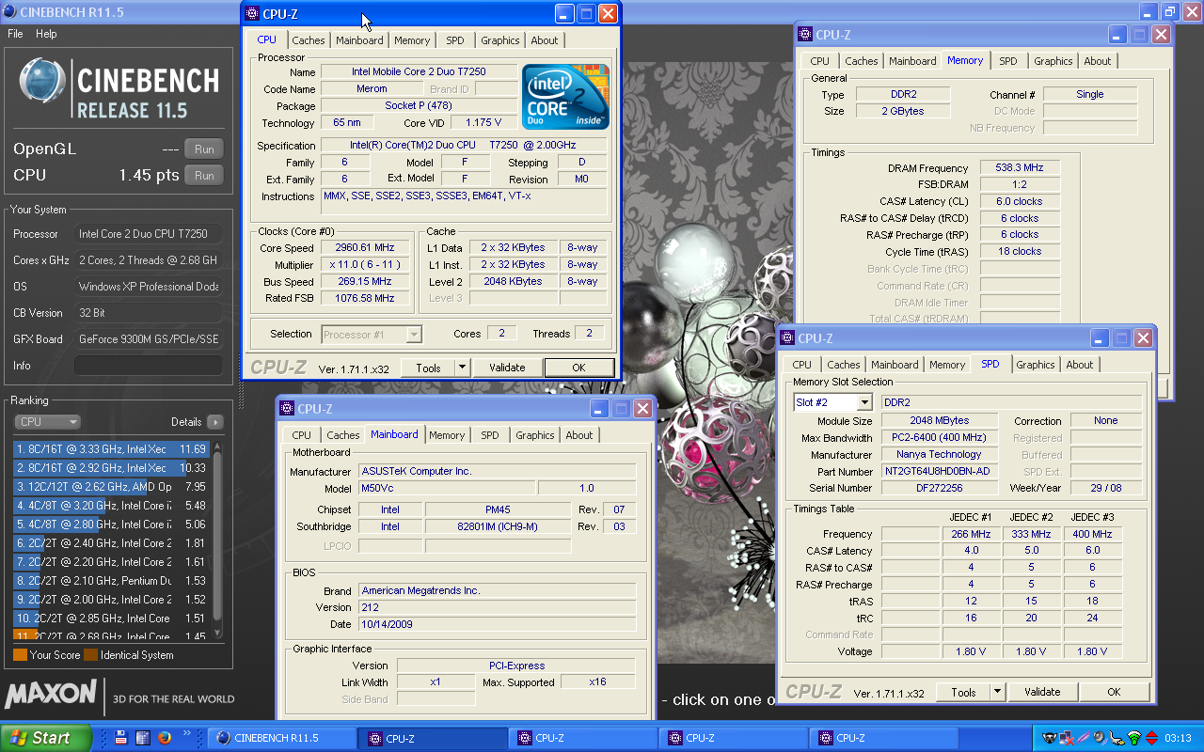This screenshot has height=752, width=1204.
Task: Click the Intel Core 2 Duo logo
Action: 565,97
